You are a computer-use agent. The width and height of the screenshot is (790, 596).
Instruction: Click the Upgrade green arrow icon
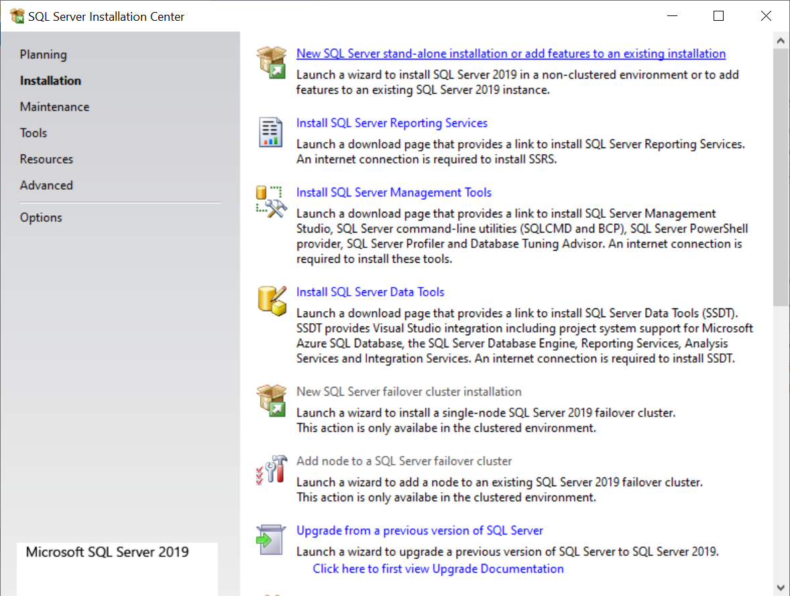coord(271,540)
